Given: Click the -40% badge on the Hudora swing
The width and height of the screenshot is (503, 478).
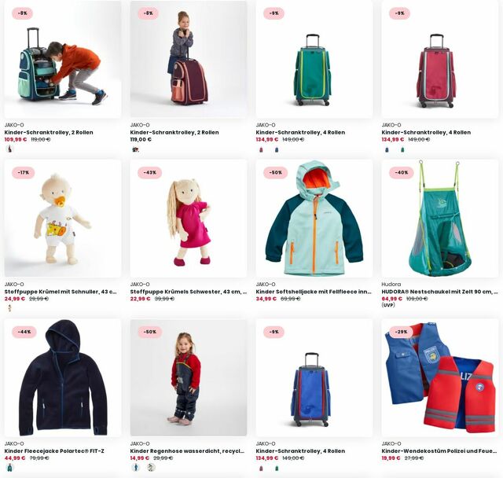Looking at the screenshot, I should click(402, 173).
